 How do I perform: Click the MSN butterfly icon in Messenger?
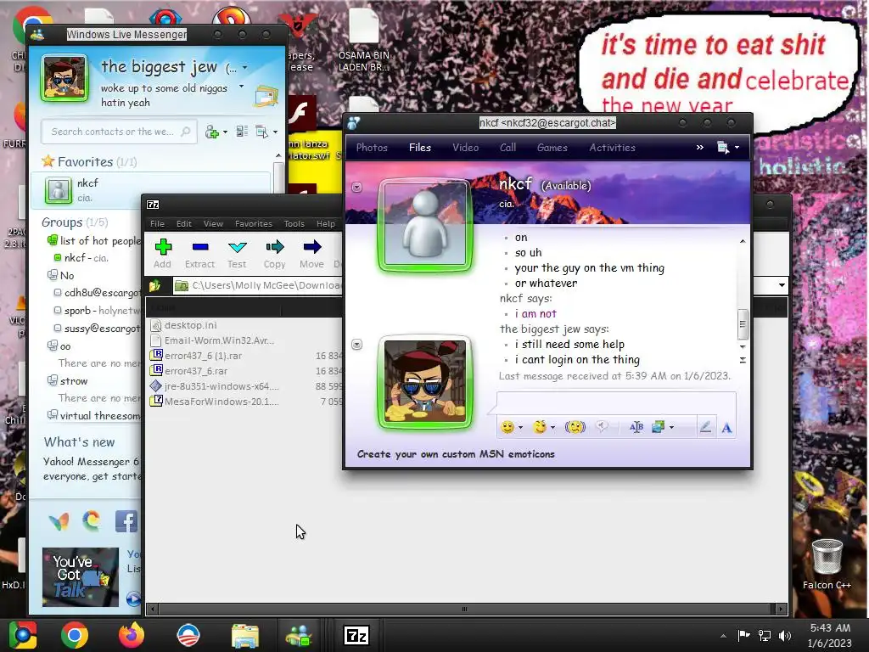[59, 521]
